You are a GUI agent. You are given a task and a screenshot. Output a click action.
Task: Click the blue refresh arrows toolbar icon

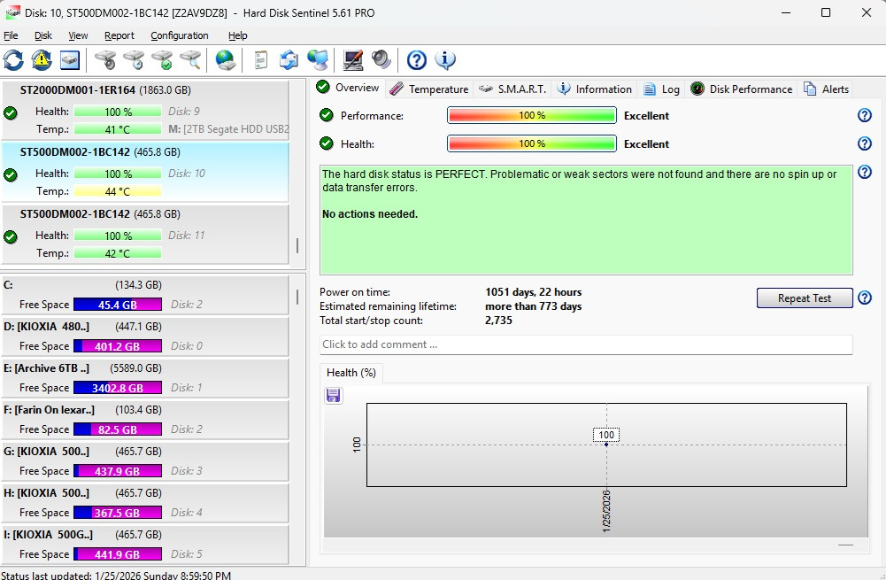pos(14,60)
